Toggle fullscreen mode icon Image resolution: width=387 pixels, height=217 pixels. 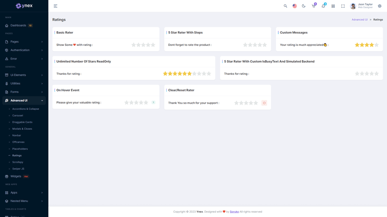click(343, 6)
